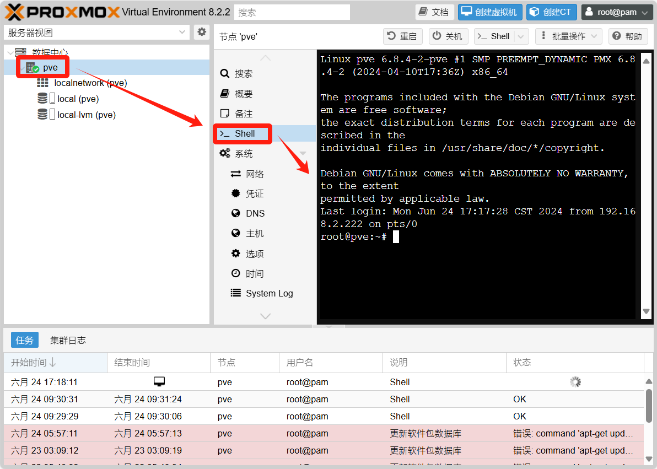Screen dimensions: 657x469
Task: Select the local (pve) storage icon
Action: click(x=42, y=99)
